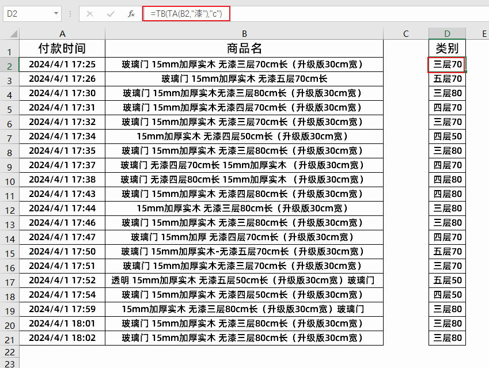The width and height of the screenshot is (489, 368).
Task: Select column D header
Action: [447, 33]
